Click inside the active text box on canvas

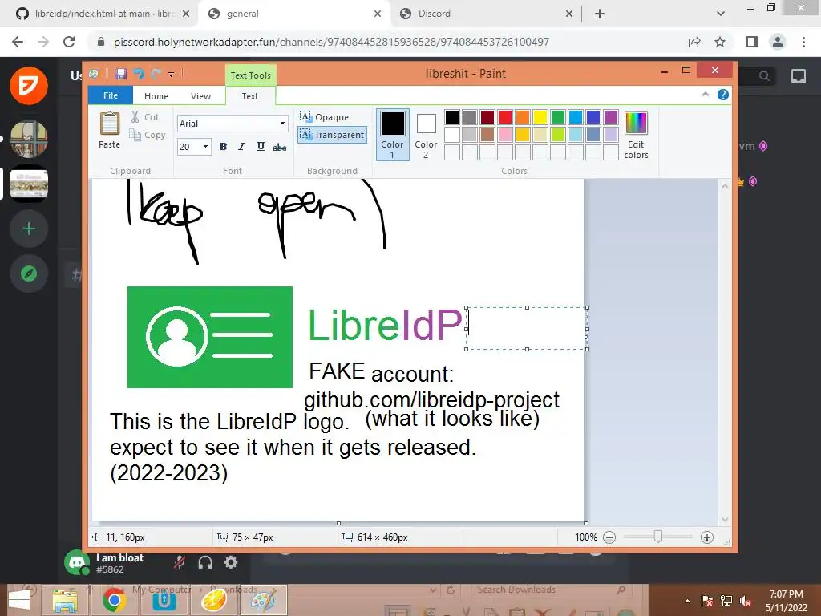(527, 328)
